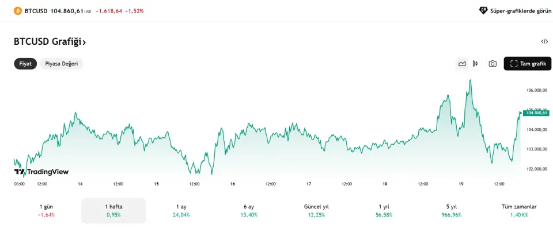
Task: Open embed code icon
Action: [x=544, y=41]
